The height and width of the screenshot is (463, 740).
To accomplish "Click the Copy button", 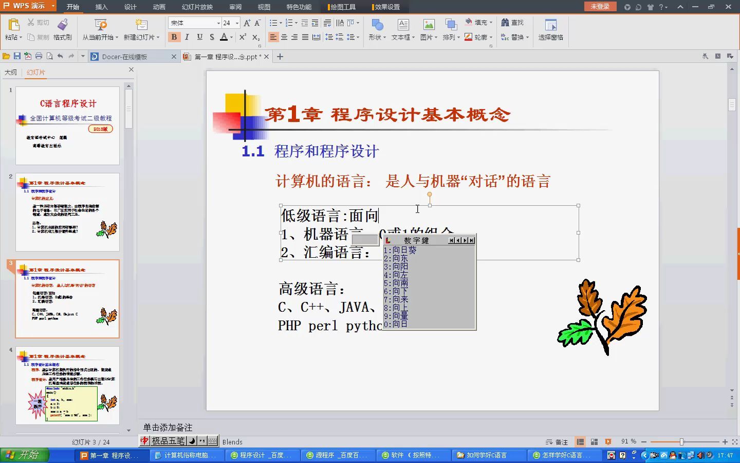I will 39,37.
